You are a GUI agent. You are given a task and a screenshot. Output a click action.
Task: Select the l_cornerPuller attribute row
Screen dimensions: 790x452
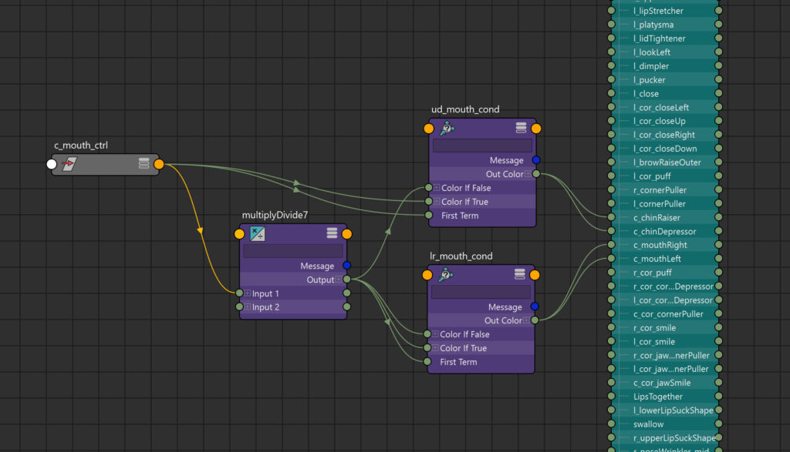(665, 203)
